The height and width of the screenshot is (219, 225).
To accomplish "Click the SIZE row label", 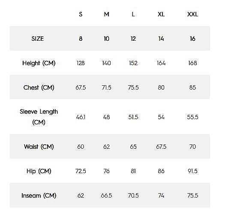I will point(38,39).
